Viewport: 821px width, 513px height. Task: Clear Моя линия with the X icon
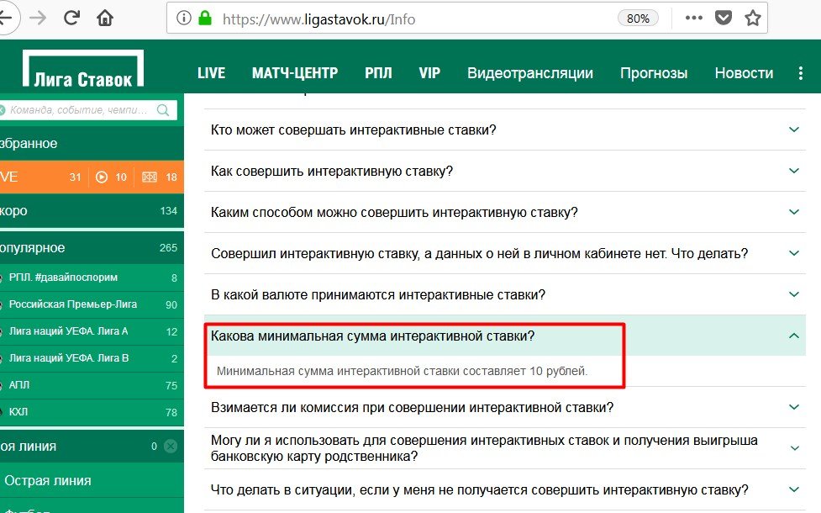[x=171, y=447]
